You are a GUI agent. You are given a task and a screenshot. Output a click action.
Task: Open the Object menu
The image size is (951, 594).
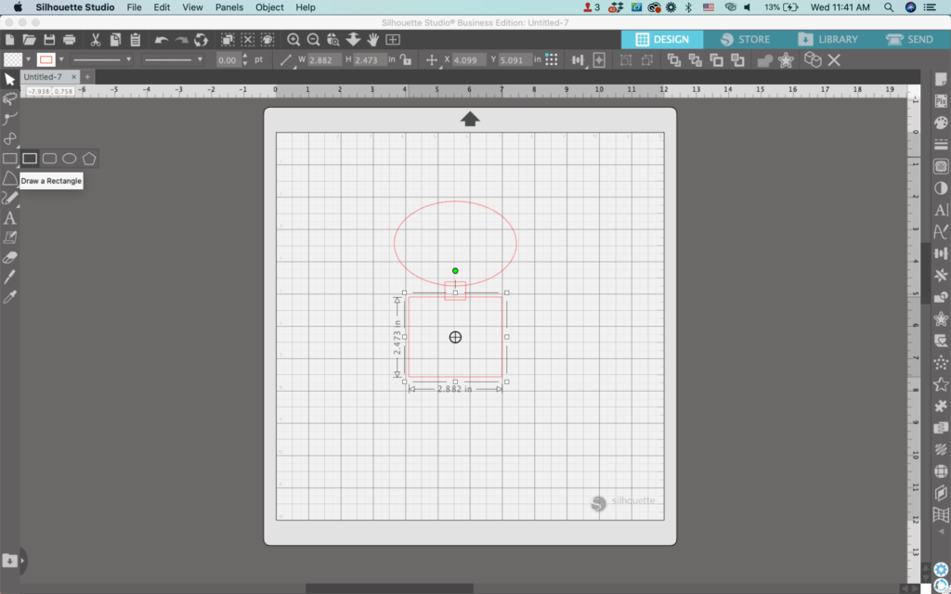click(269, 7)
